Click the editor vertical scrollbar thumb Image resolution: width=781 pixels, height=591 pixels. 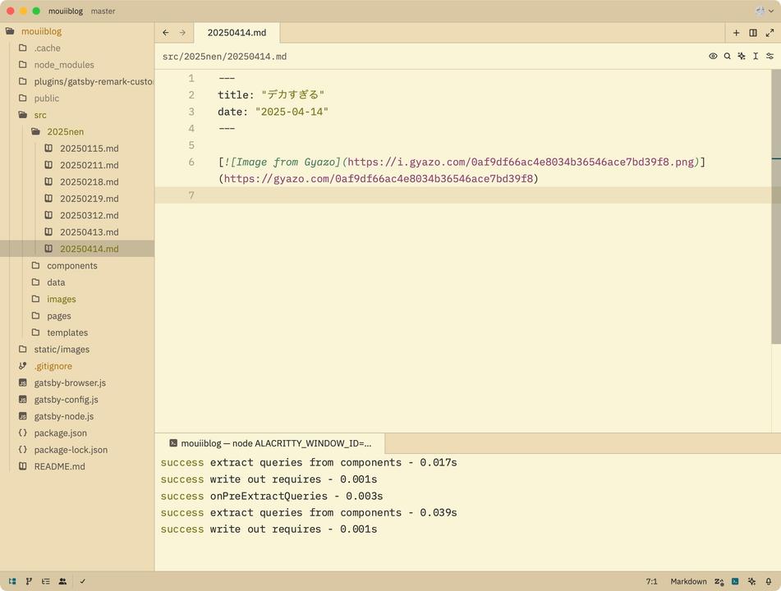click(x=775, y=206)
